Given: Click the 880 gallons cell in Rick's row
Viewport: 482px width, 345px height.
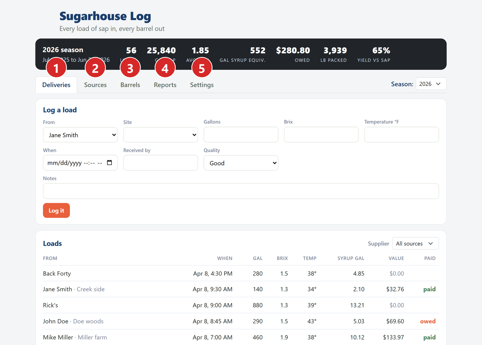Looking at the screenshot, I should coord(258,305).
